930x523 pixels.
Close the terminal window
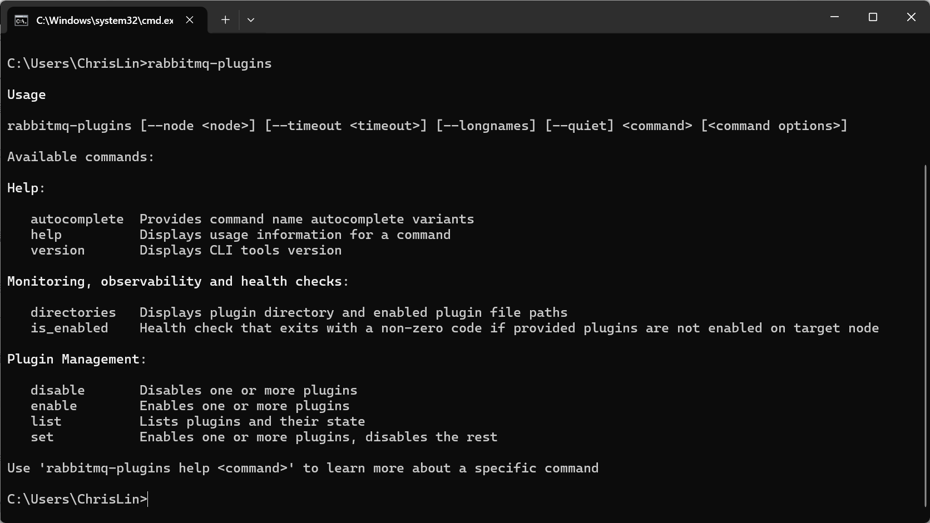coord(911,17)
